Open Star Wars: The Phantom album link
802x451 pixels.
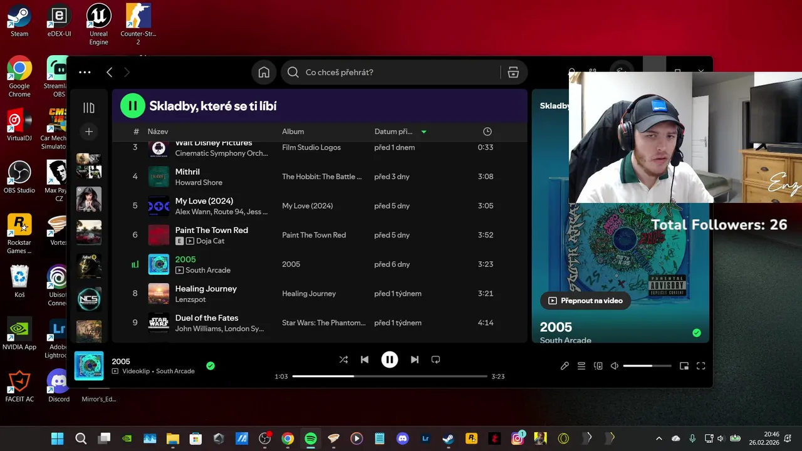tap(324, 323)
